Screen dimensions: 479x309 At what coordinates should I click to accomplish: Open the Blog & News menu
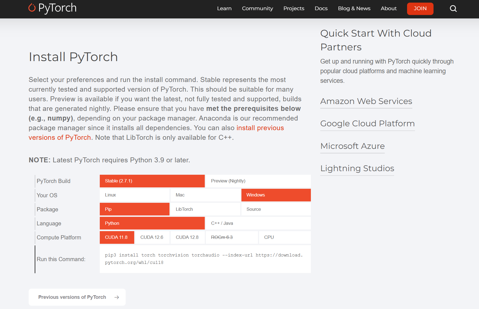click(354, 9)
